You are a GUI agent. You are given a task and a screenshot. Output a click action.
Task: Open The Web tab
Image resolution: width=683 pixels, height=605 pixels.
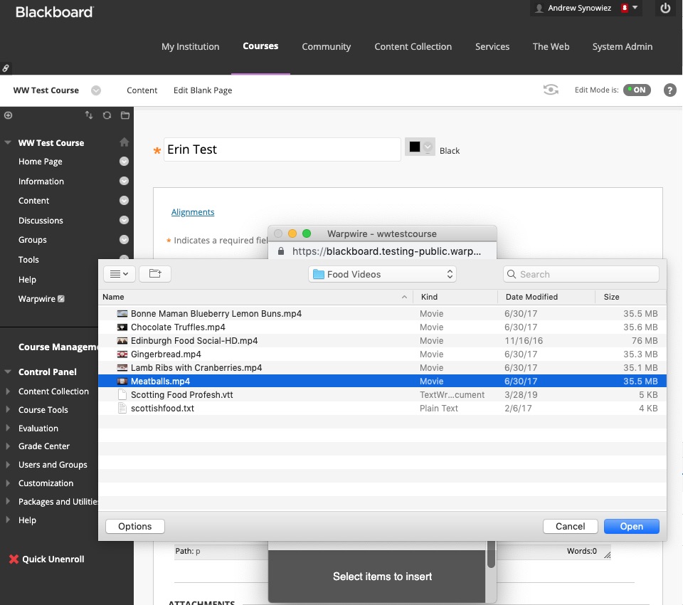point(551,47)
